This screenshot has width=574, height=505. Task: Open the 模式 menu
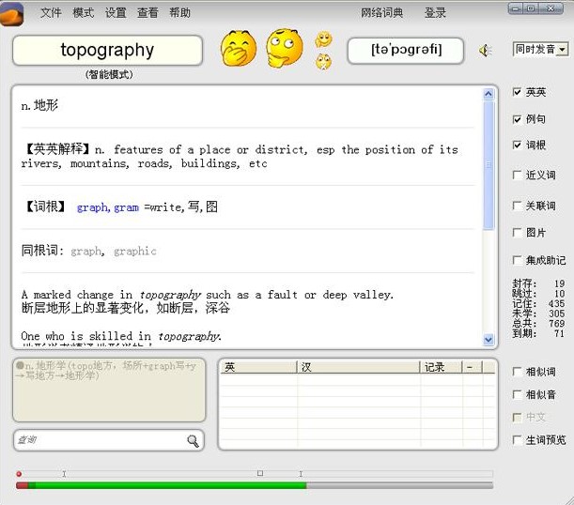84,13
